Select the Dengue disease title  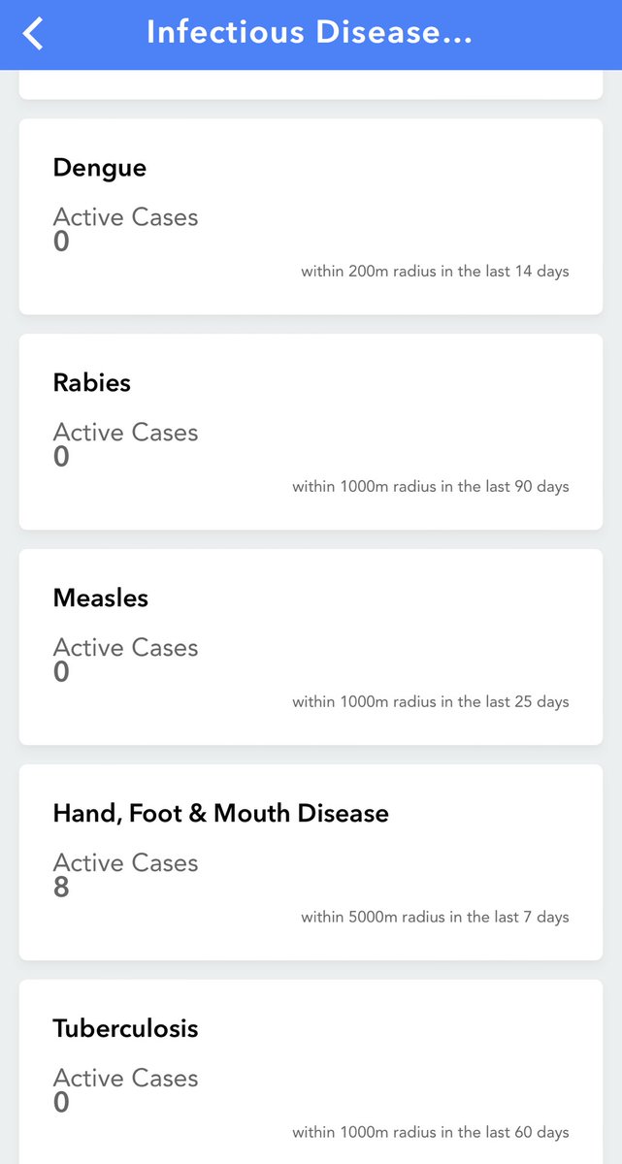click(99, 168)
